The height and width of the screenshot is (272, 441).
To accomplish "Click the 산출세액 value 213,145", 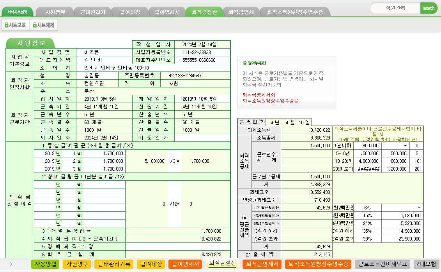I will point(306,255).
